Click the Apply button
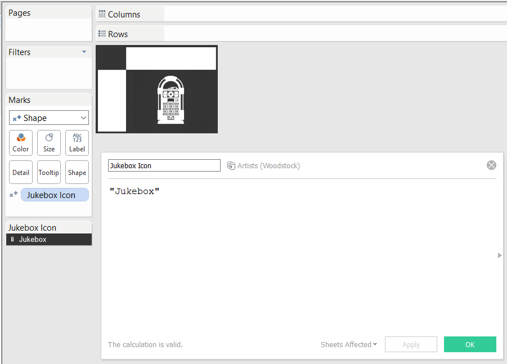The image size is (507, 364). 411,344
